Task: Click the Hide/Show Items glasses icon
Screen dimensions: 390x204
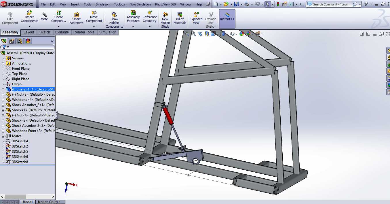Action: pyautogui.click(x=232, y=34)
